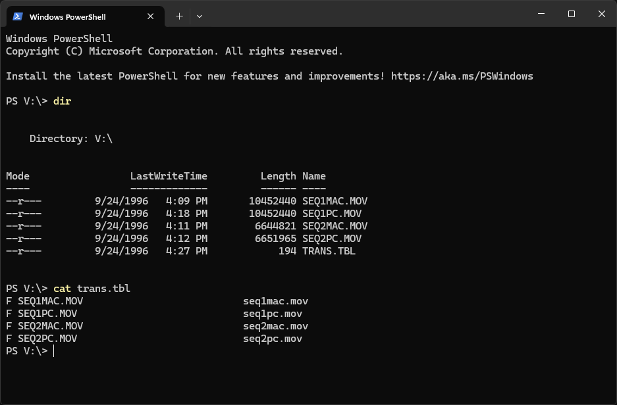The width and height of the screenshot is (617, 405).
Task: Click lowercase seq2pc.mov in cat output
Action: point(272,339)
